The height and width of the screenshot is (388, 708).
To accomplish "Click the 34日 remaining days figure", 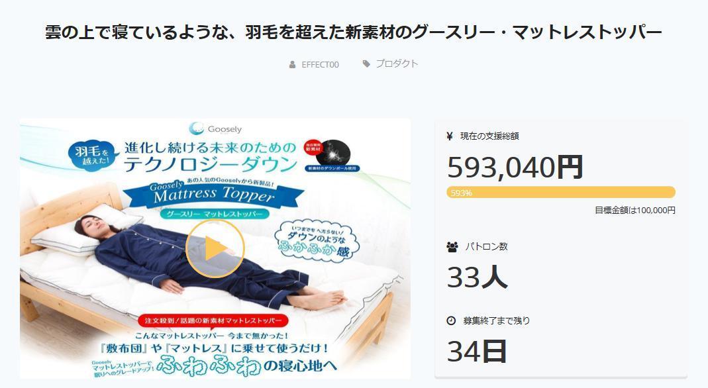I will point(477,351).
